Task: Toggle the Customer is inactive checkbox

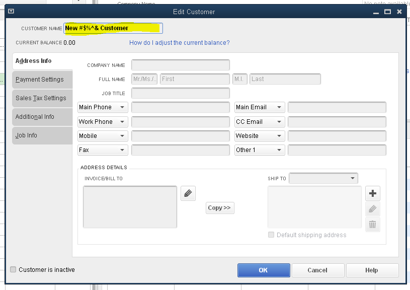Action: [x=13, y=270]
